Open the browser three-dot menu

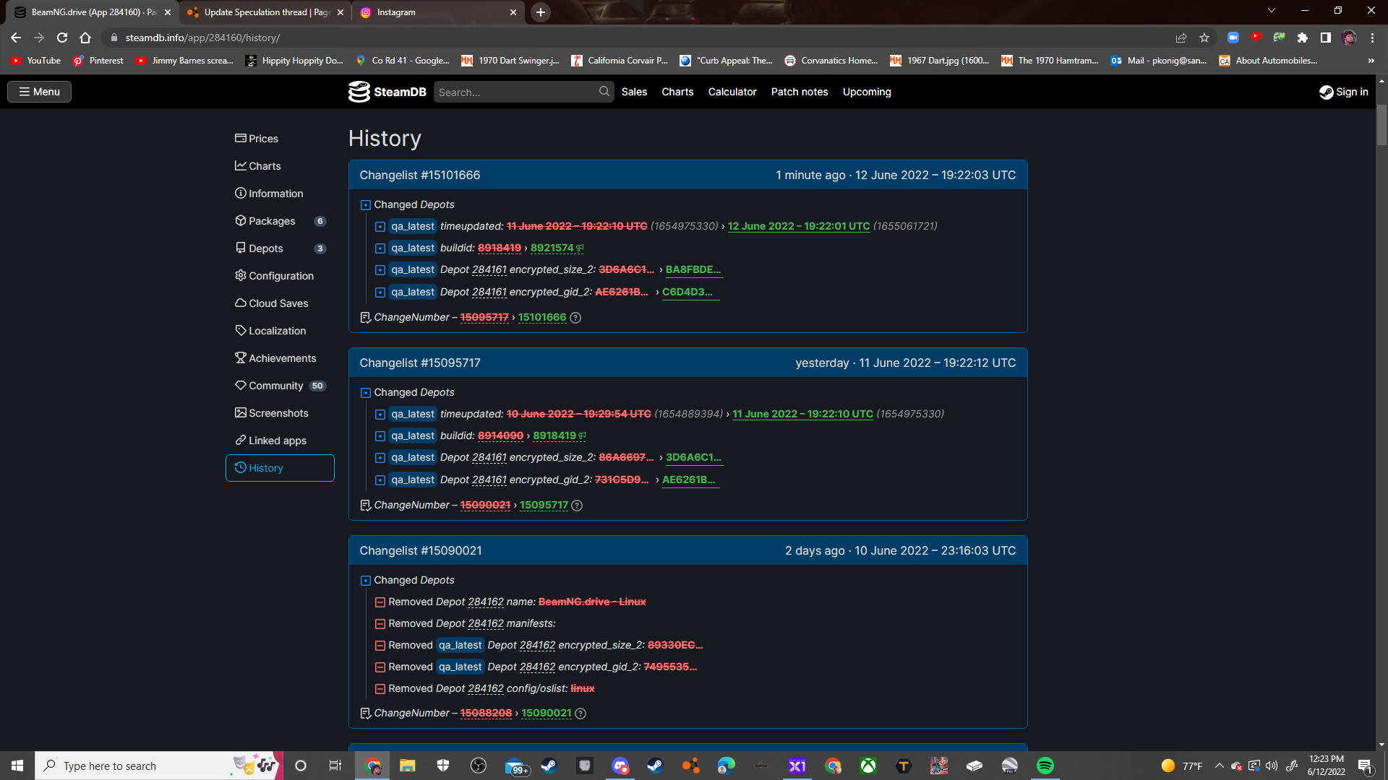click(1372, 38)
